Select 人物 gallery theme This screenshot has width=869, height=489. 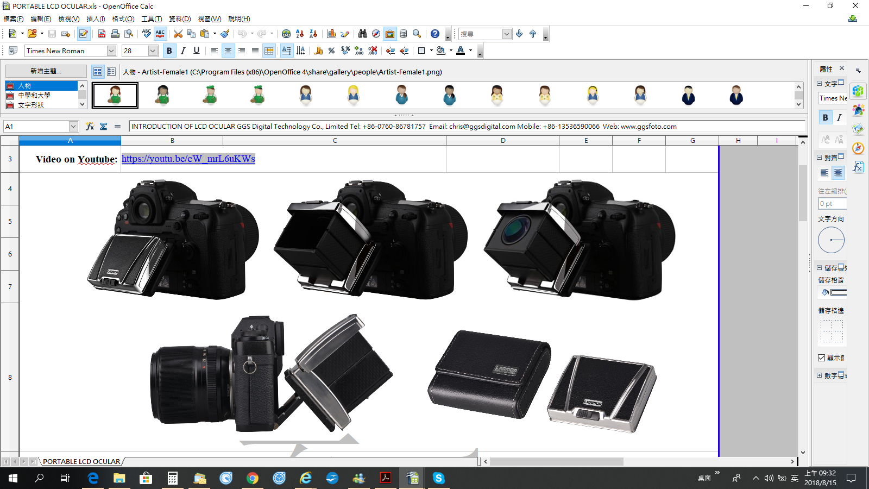[41, 86]
